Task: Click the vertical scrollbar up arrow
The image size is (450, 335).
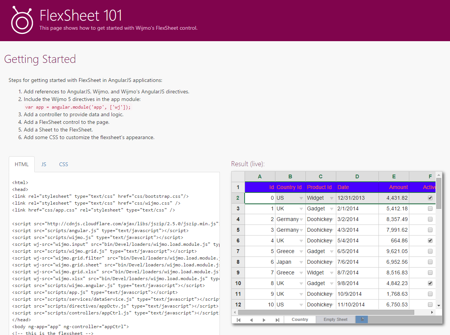Action: pos(439,175)
